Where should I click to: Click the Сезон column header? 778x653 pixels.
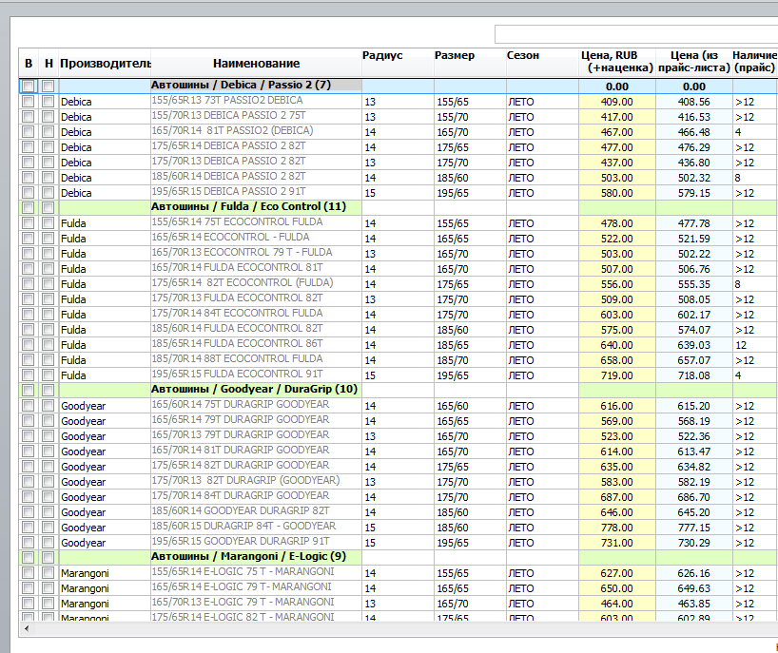pyautogui.click(x=542, y=63)
